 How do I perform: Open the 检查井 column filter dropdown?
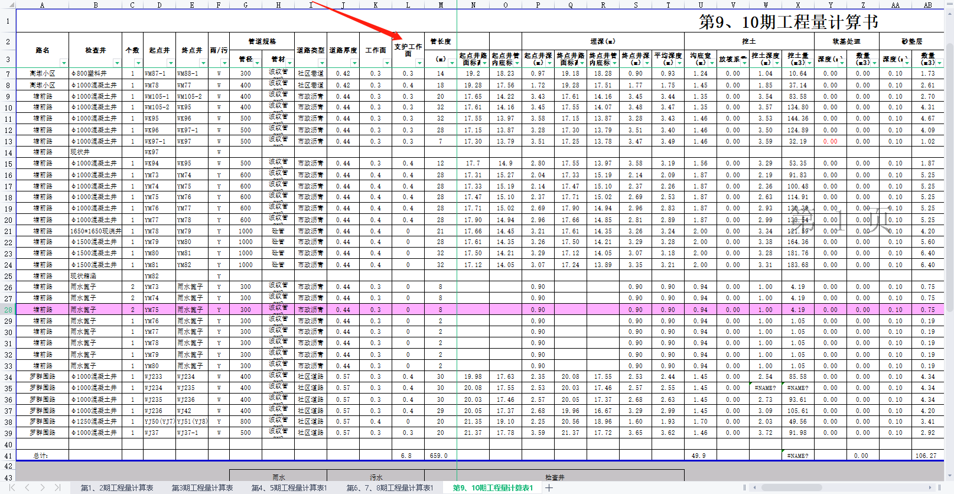pos(117,63)
